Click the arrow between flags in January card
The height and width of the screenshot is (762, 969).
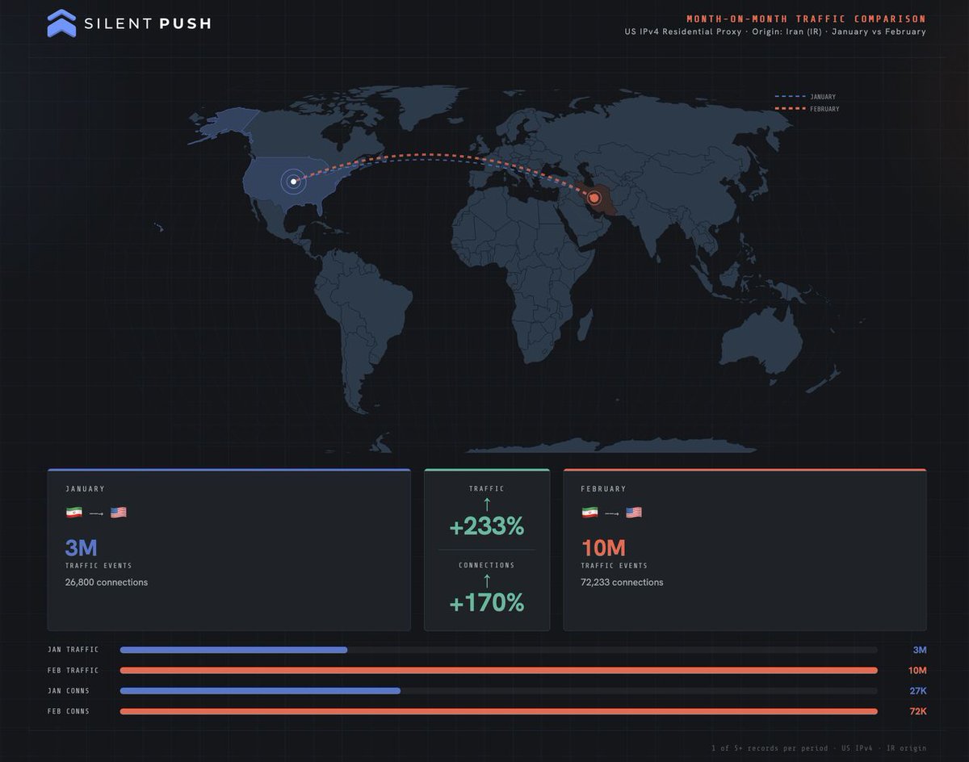(96, 513)
